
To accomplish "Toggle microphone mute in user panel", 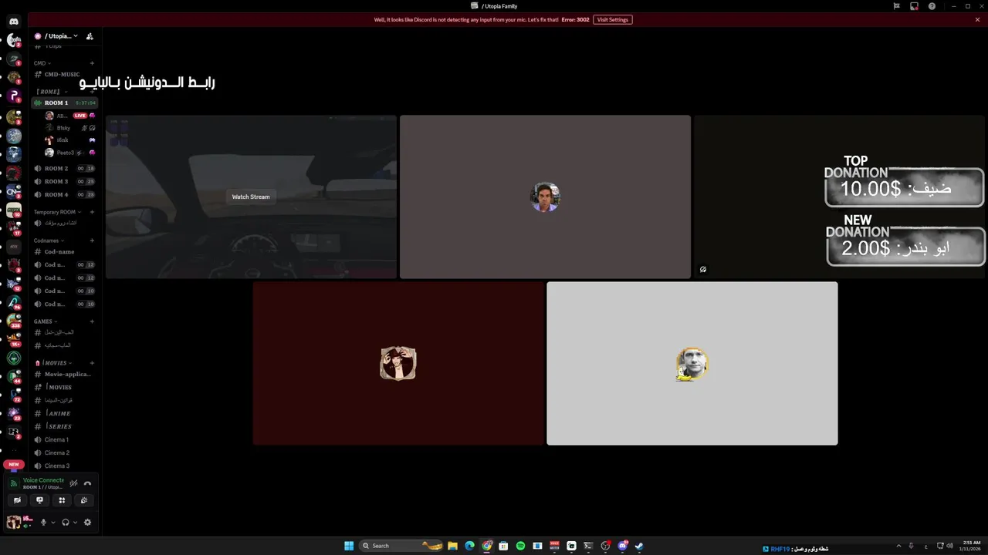I will (43, 522).
